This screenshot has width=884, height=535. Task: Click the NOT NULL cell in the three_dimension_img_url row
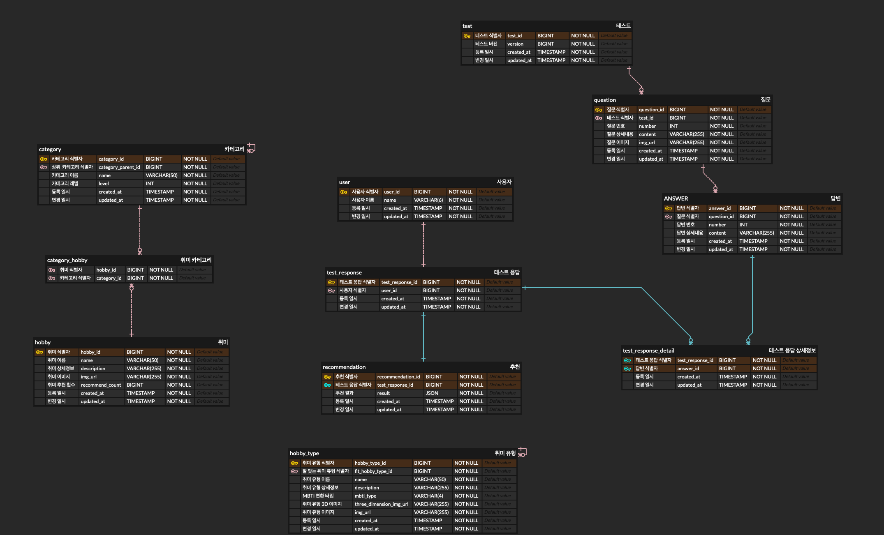[466, 504]
